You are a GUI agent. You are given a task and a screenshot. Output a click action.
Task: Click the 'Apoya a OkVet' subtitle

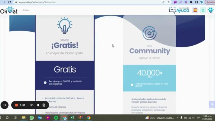[x=149, y=58]
